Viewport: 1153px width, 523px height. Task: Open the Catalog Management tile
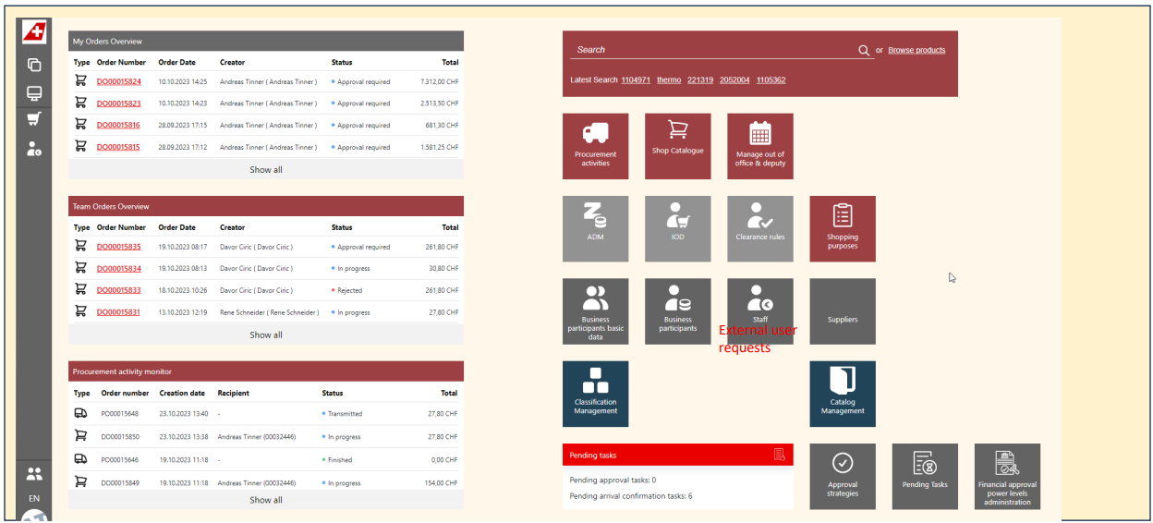[x=842, y=394]
